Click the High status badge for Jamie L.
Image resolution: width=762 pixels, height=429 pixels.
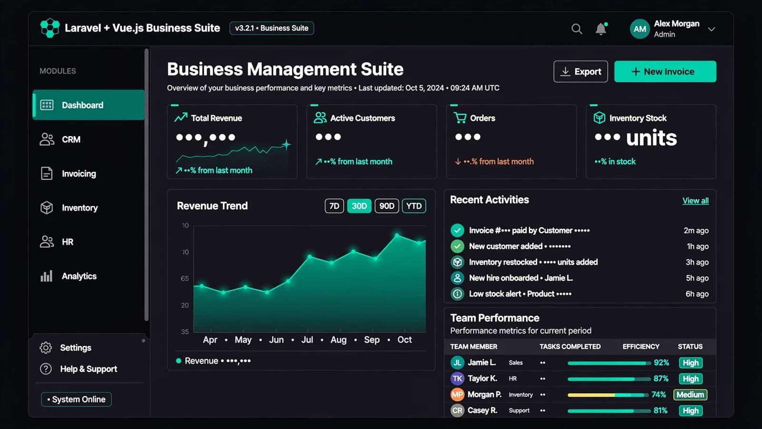click(691, 363)
